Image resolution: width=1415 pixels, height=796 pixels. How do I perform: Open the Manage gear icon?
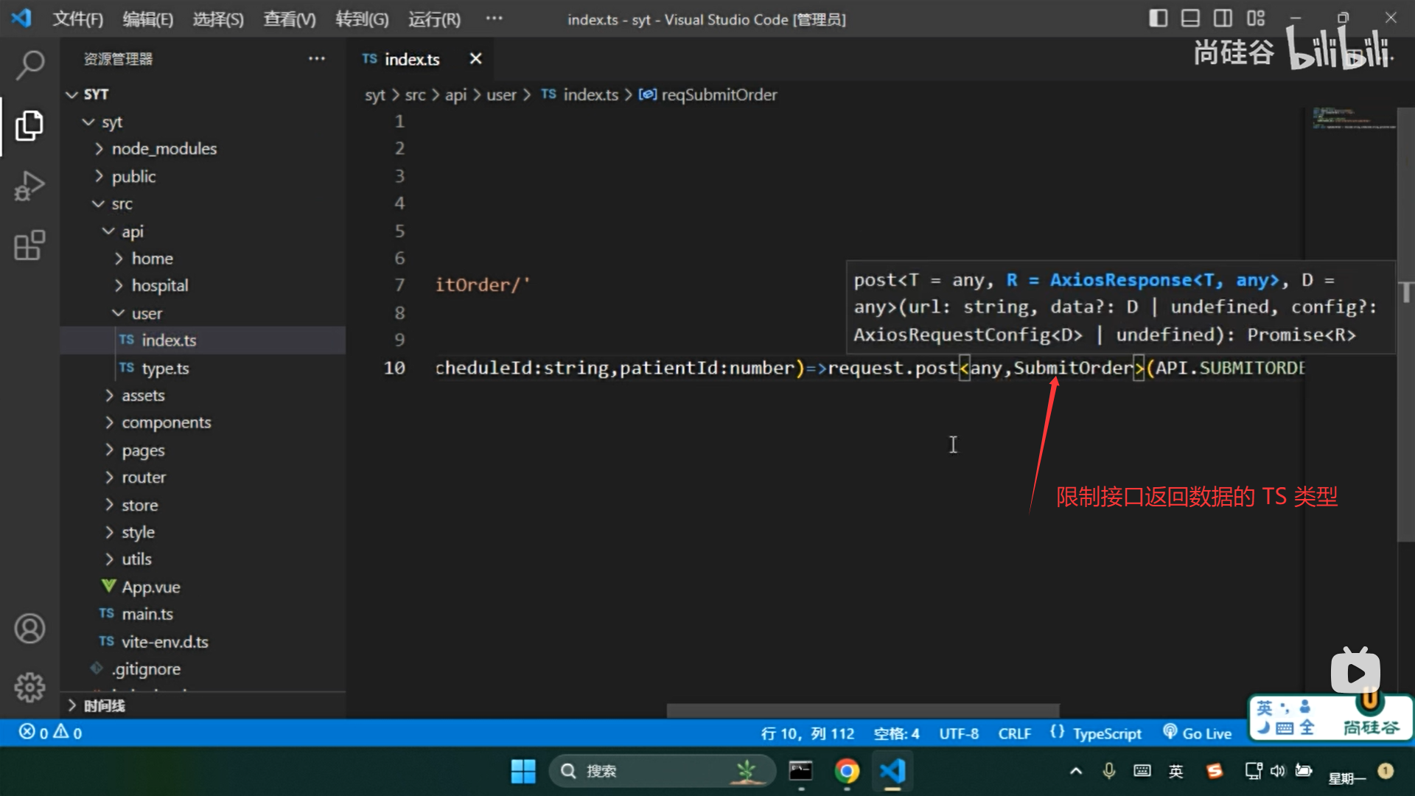click(29, 688)
